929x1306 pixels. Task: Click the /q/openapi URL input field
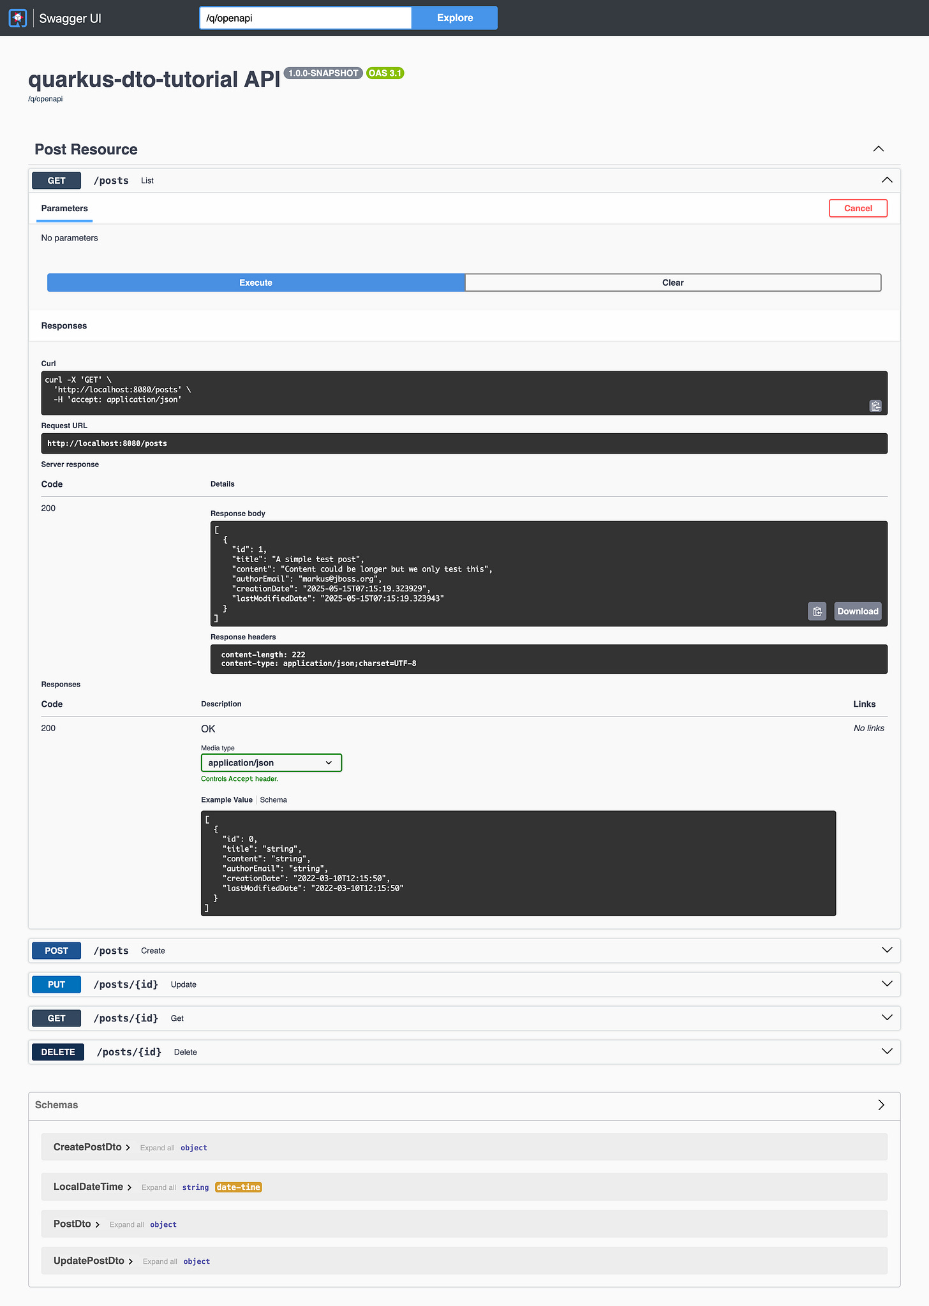[306, 18]
